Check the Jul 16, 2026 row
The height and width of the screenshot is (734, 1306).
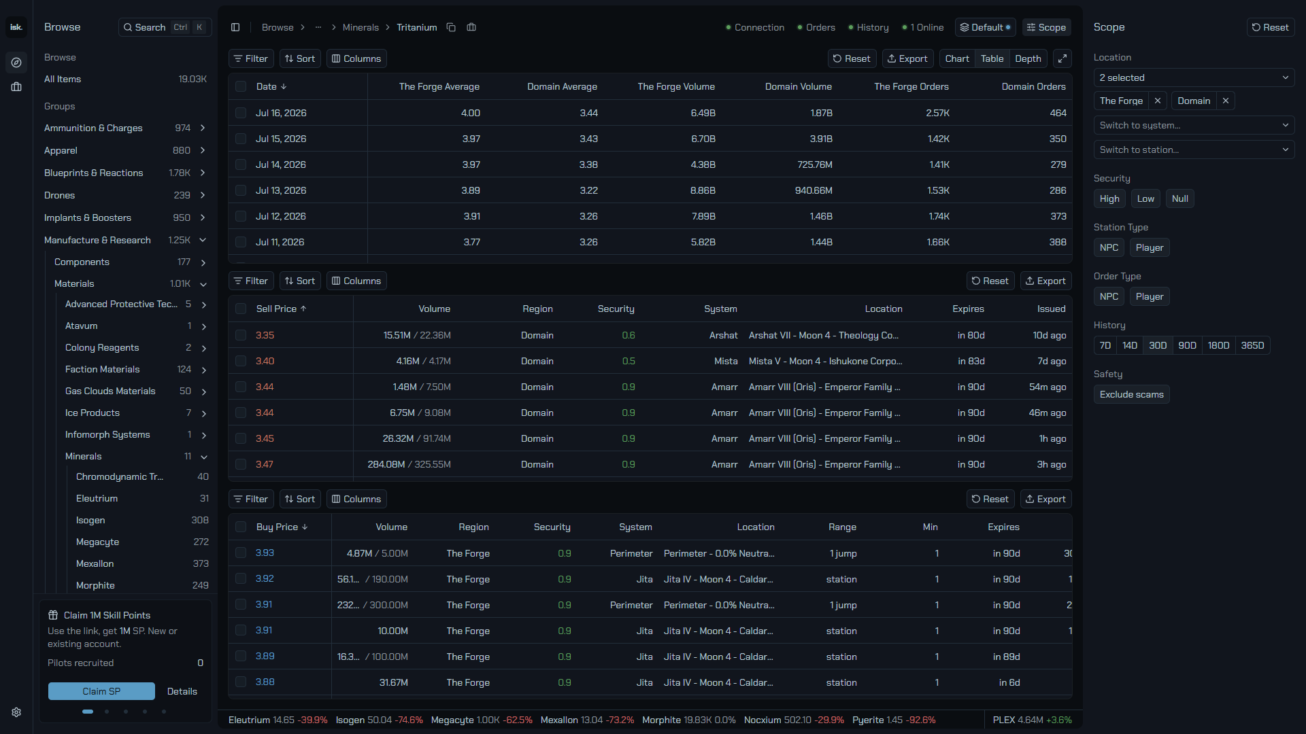point(241,113)
